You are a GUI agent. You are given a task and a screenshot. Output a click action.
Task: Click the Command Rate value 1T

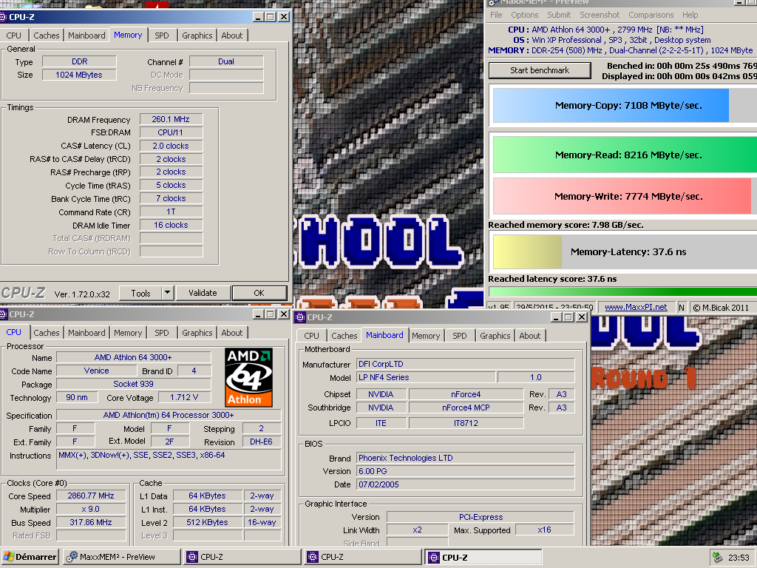click(171, 212)
